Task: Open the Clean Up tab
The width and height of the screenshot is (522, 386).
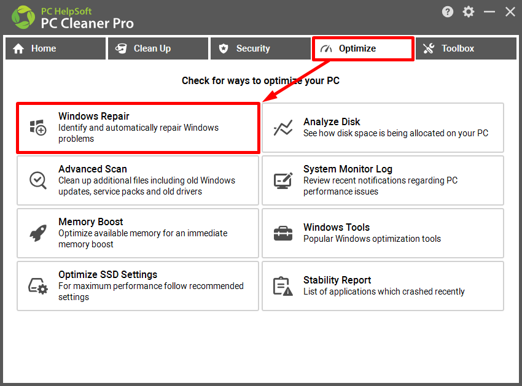Action: pos(158,48)
